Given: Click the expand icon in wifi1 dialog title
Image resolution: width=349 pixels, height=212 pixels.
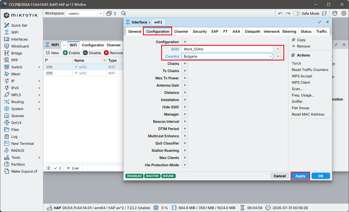Looking at the screenshot, I should pos(320,22).
